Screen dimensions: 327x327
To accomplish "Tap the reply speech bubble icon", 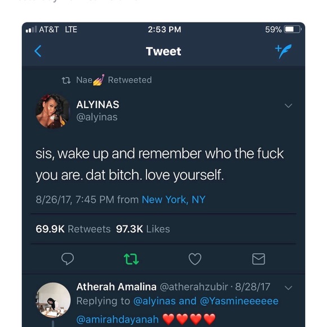I will [68, 259].
